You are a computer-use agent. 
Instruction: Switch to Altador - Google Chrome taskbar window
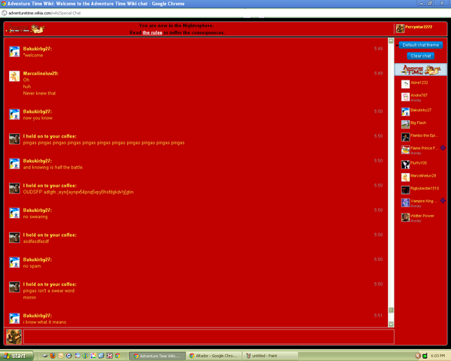click(x=213, y=356)
